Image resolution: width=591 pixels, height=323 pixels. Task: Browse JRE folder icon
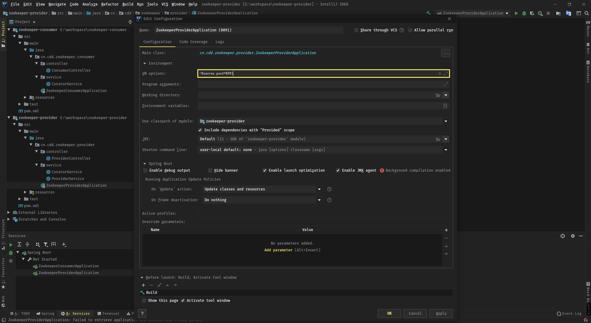pyautogui.click(x=438, y=139)
